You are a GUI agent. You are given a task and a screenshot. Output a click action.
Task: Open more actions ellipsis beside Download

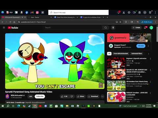pyautogui.click(x=102, y=96)
